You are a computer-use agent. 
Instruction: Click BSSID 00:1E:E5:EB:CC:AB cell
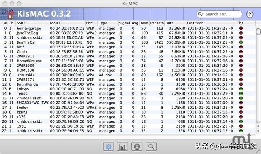click(66, 37)
